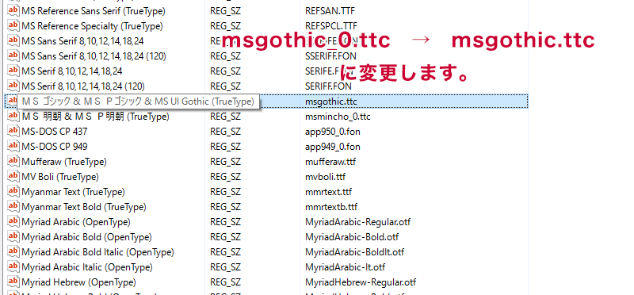Click the data value 'app950_0.fon'
634x295 pixels.
click(333, 132)
